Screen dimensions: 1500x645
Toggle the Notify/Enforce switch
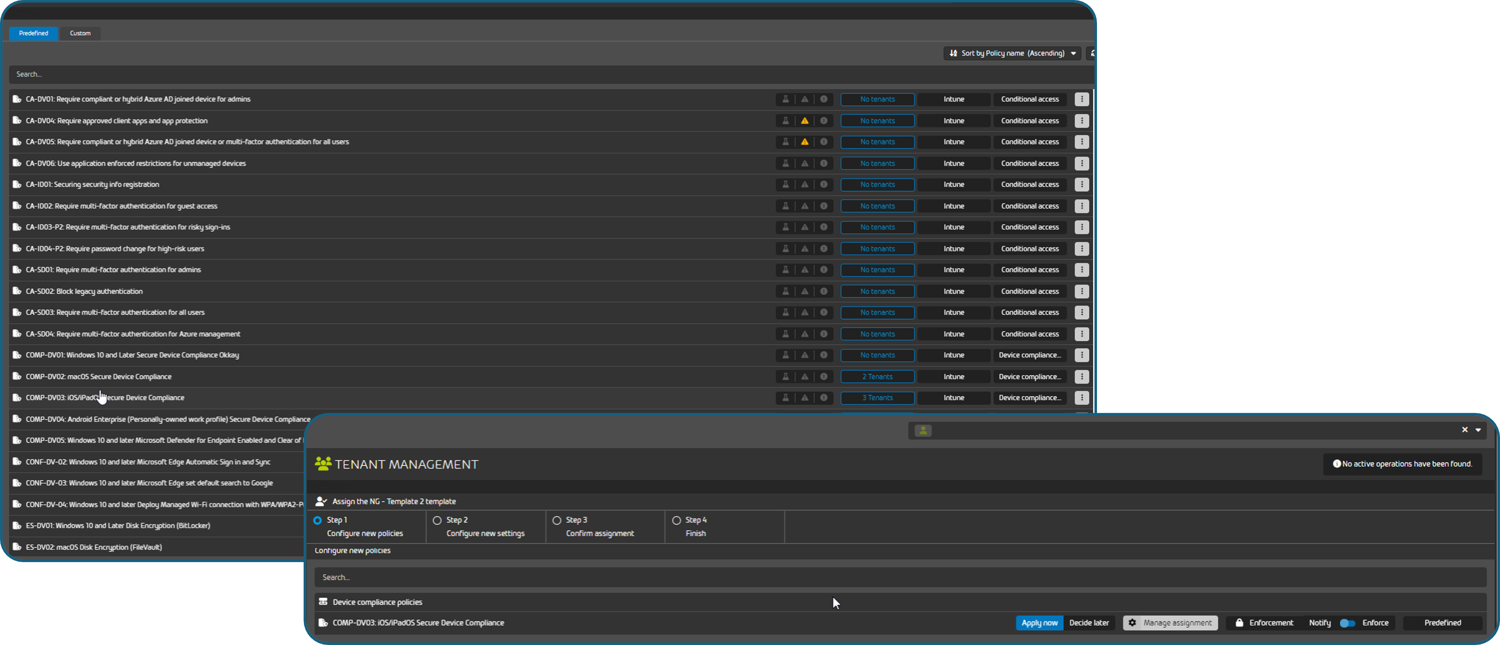click(1347, 623)
